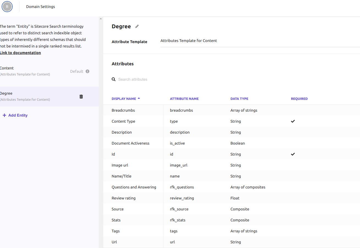This screenshot has height=248, width=360.
Task: Click the Attribute Template value field
Action: tap(260, 41)
